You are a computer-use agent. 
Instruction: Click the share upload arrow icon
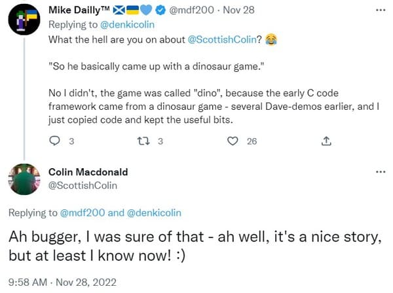tap(327, 141)
